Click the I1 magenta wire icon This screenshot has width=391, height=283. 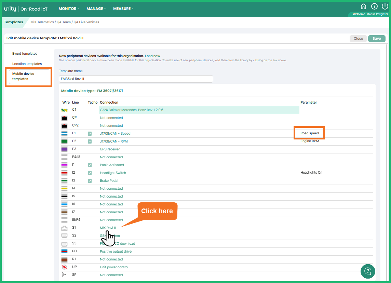click(x=64, y=165)
